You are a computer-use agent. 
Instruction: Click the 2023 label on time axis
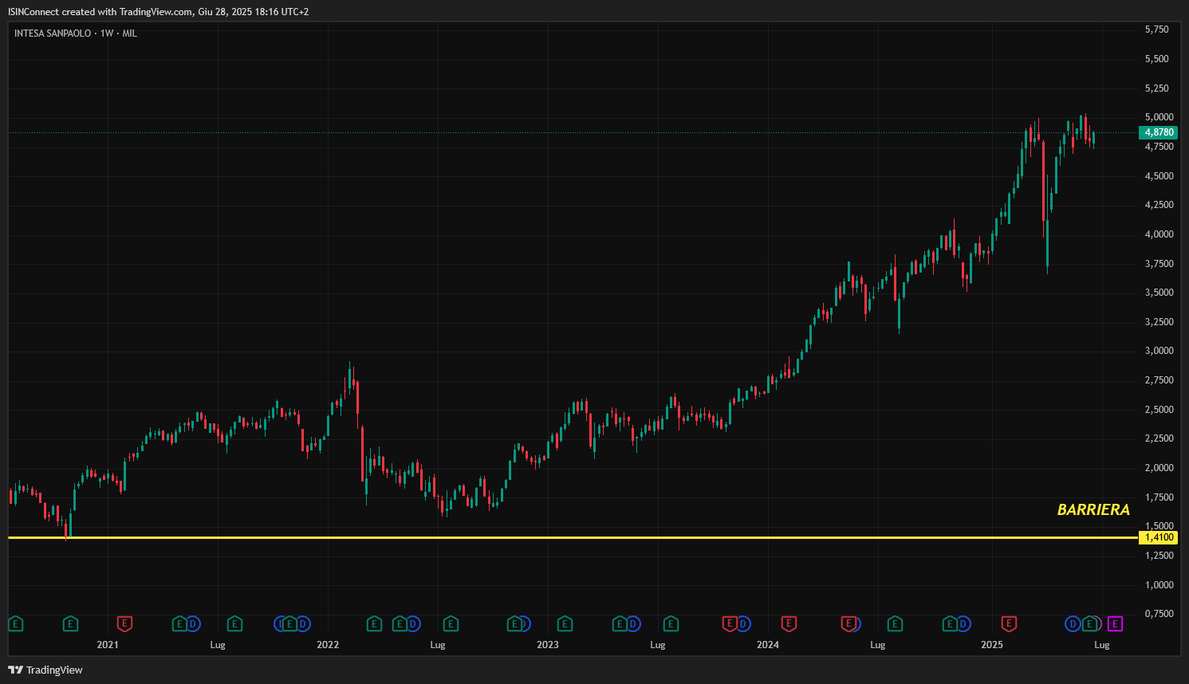(x=548, y=645)
